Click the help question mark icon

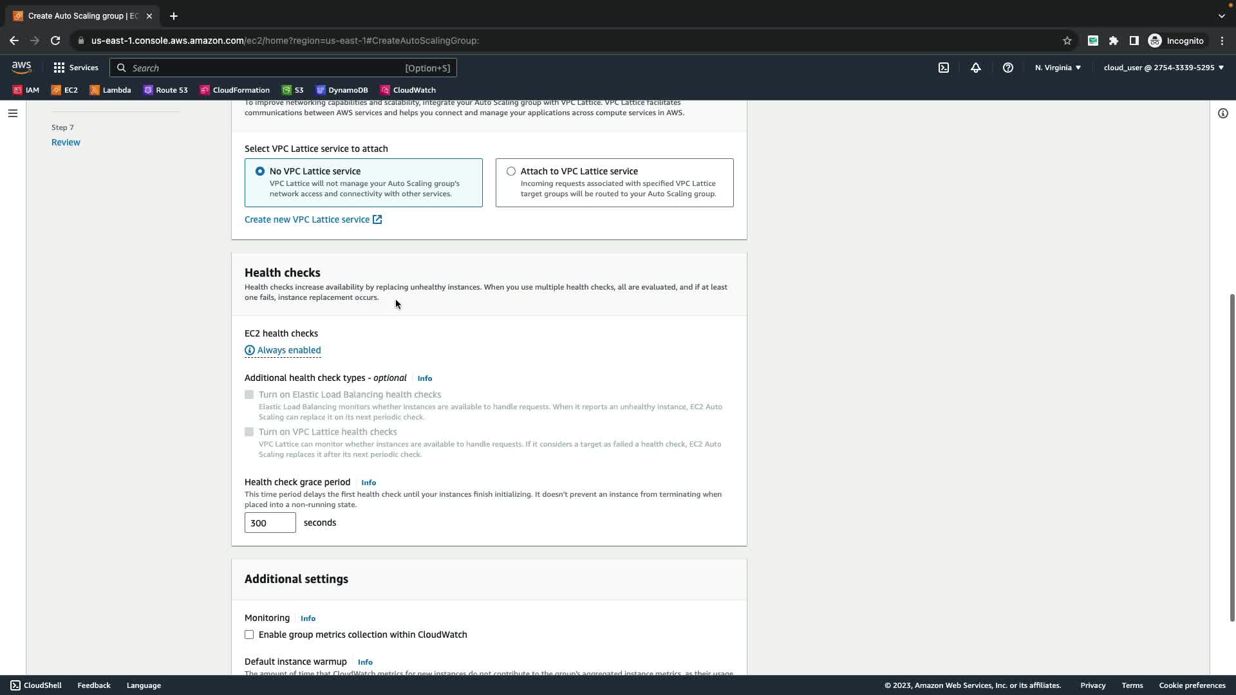(1007, 68)
